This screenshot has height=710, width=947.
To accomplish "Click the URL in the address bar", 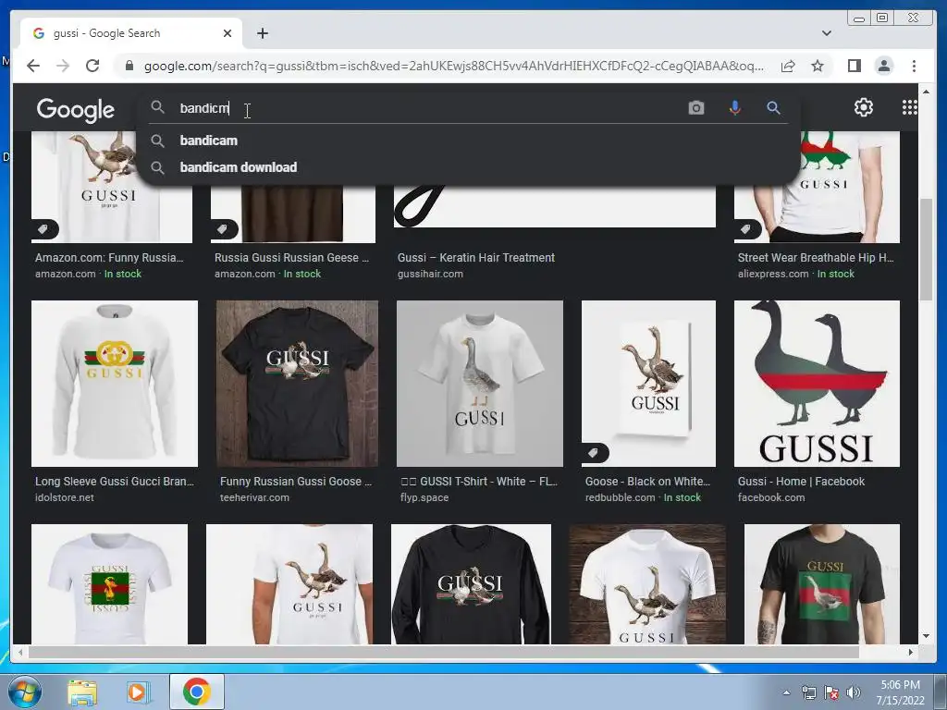I will 453,66.
